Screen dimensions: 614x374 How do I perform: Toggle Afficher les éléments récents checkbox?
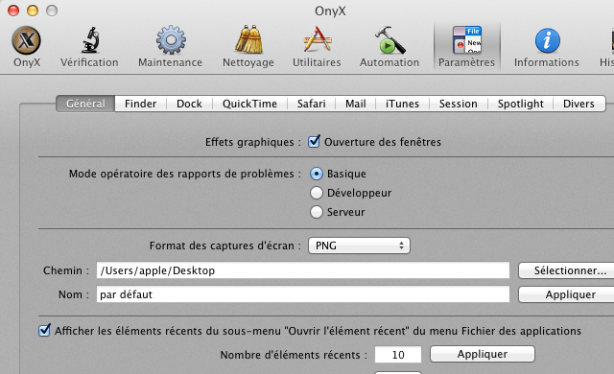tap(44, 330)
